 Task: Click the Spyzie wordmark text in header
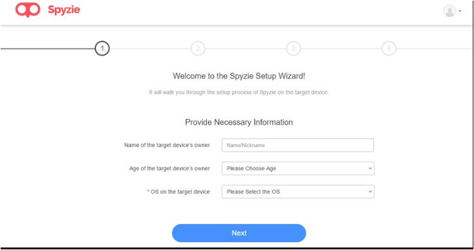(x=64, y=9)
